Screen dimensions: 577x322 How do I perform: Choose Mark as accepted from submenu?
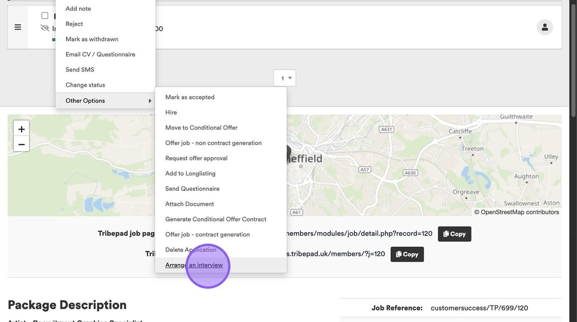click(x=190, y=97)
